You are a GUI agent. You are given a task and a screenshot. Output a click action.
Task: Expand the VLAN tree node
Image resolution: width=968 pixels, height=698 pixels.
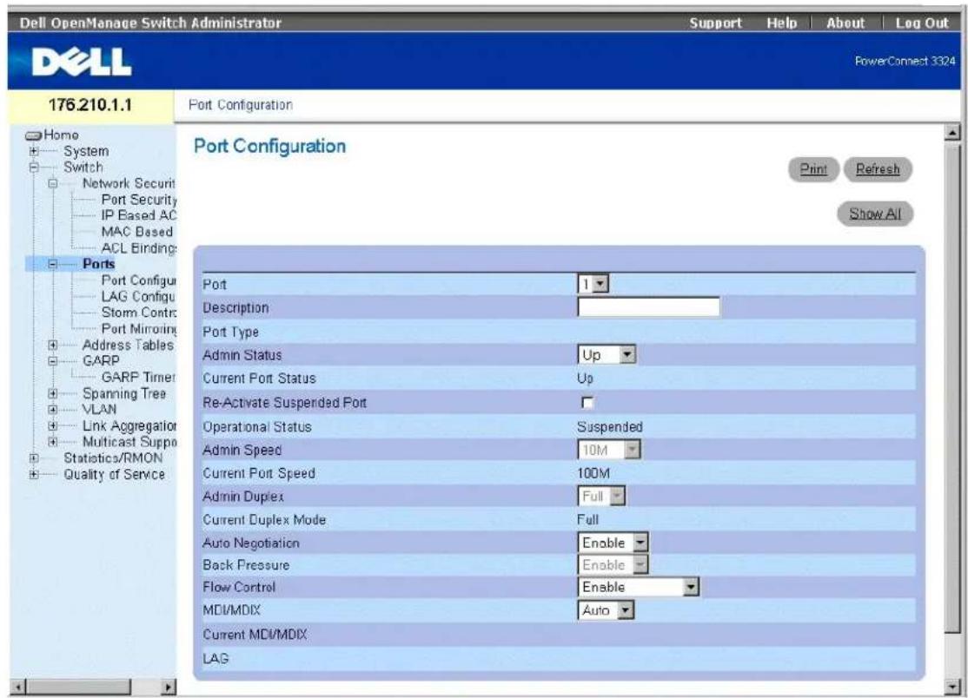point(53,410)
